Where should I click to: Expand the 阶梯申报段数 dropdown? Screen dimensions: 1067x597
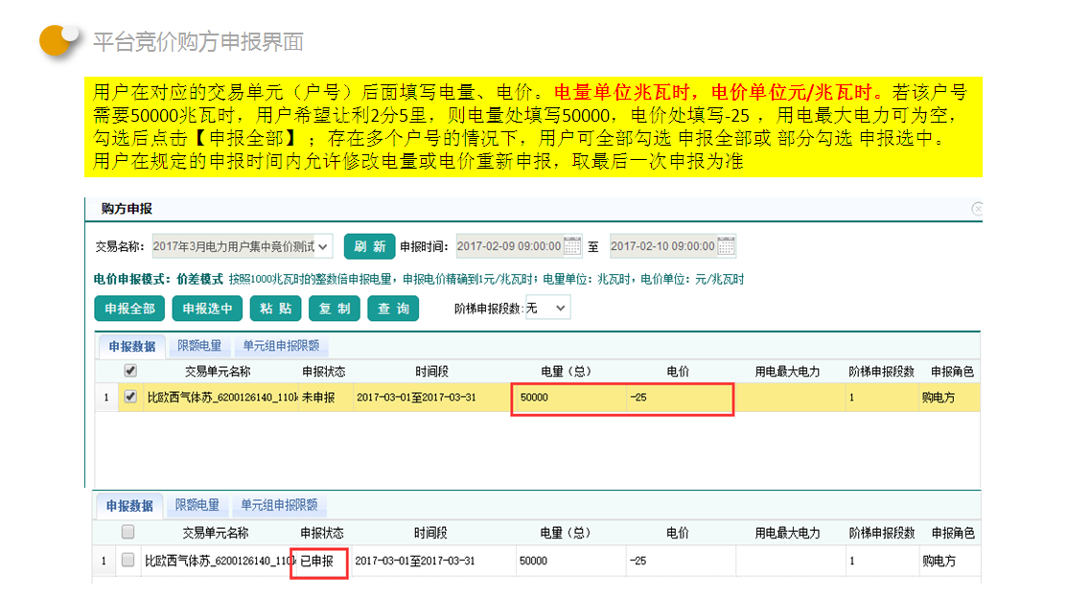pos(560,308)
